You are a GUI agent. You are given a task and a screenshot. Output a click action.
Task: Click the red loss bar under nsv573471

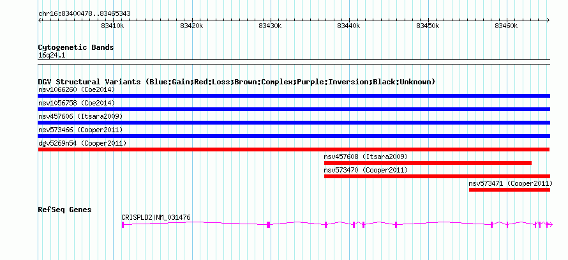pyautogui.click(x=510, y=190)
